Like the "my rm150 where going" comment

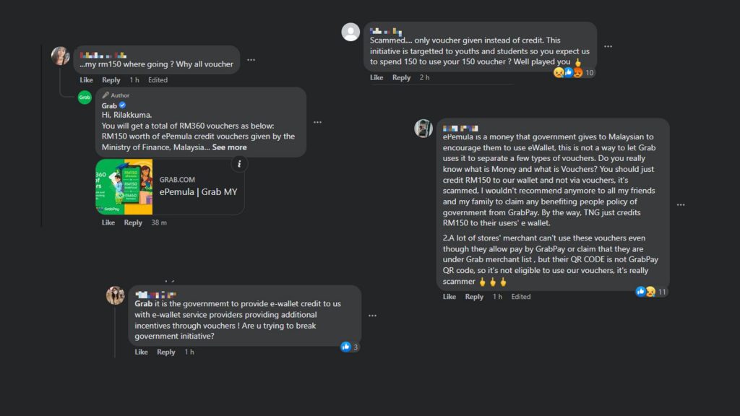pyautogui.click(x=86, y=80)
